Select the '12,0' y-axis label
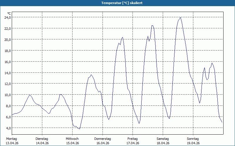235x146 pixels. pos(8,84)
